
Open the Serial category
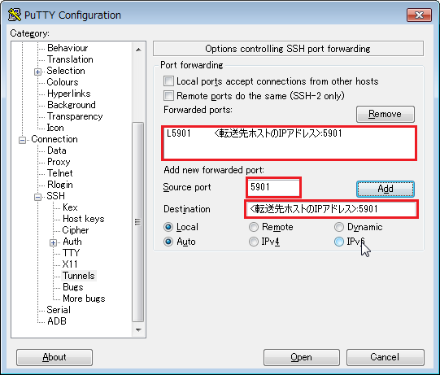(59, 310)
